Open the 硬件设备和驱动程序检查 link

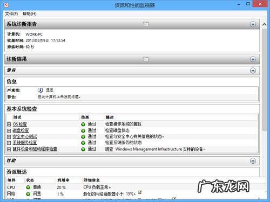click(35, 149)
